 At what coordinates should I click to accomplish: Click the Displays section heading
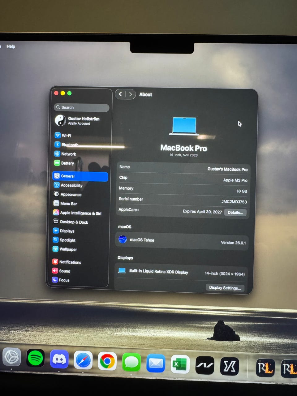[x=125, y=258]
